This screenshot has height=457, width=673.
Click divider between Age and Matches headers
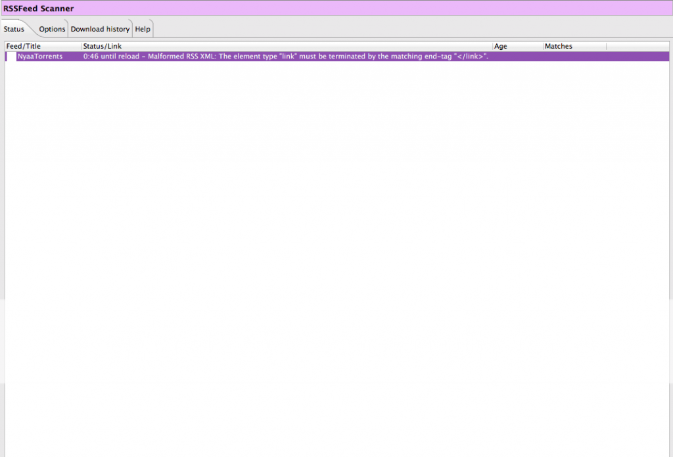coord(543,46)
